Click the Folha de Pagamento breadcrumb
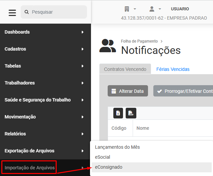The image size is (213, 176). tap(139, 41)
